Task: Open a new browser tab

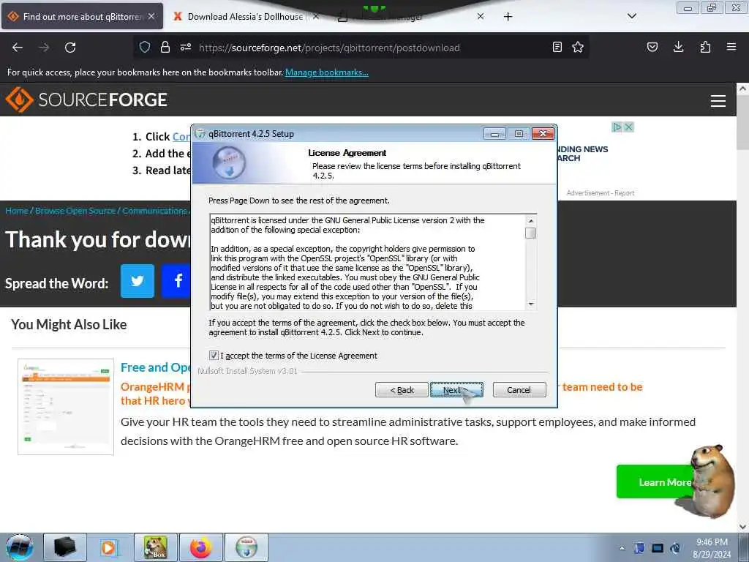Action: tap(508, 17)
